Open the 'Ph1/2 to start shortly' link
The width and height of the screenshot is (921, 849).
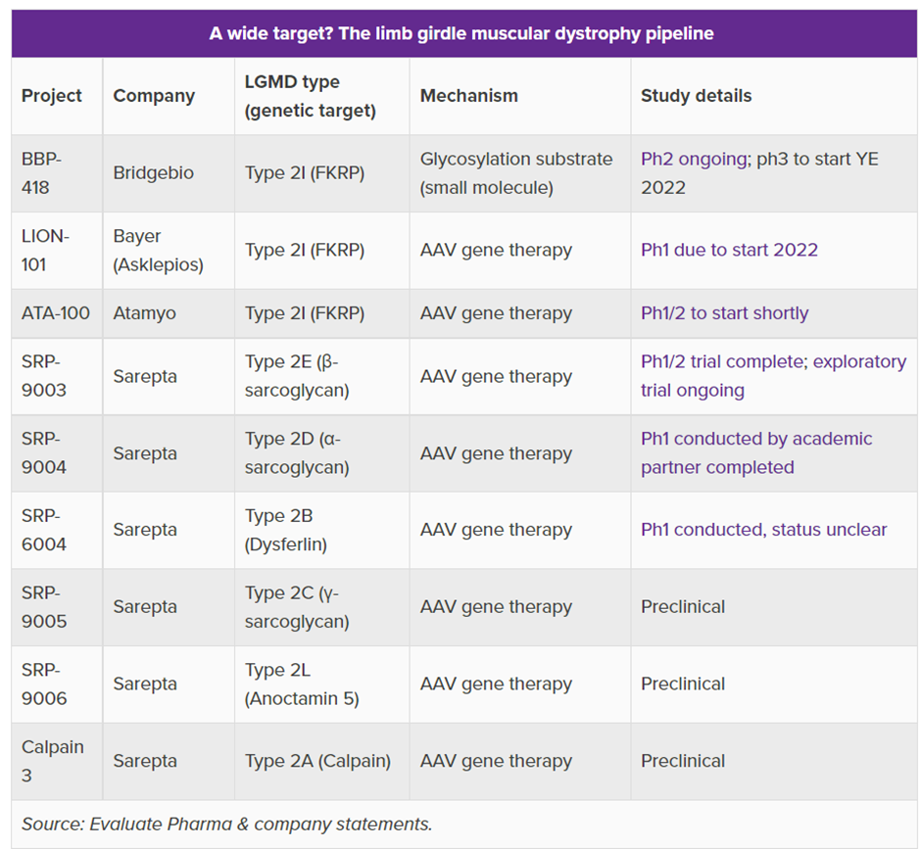[x=724, y=313]
